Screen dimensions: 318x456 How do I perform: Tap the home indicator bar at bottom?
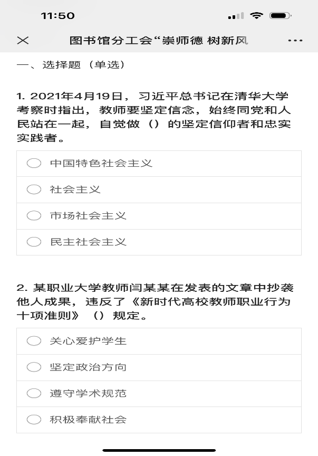pos(159,450)
